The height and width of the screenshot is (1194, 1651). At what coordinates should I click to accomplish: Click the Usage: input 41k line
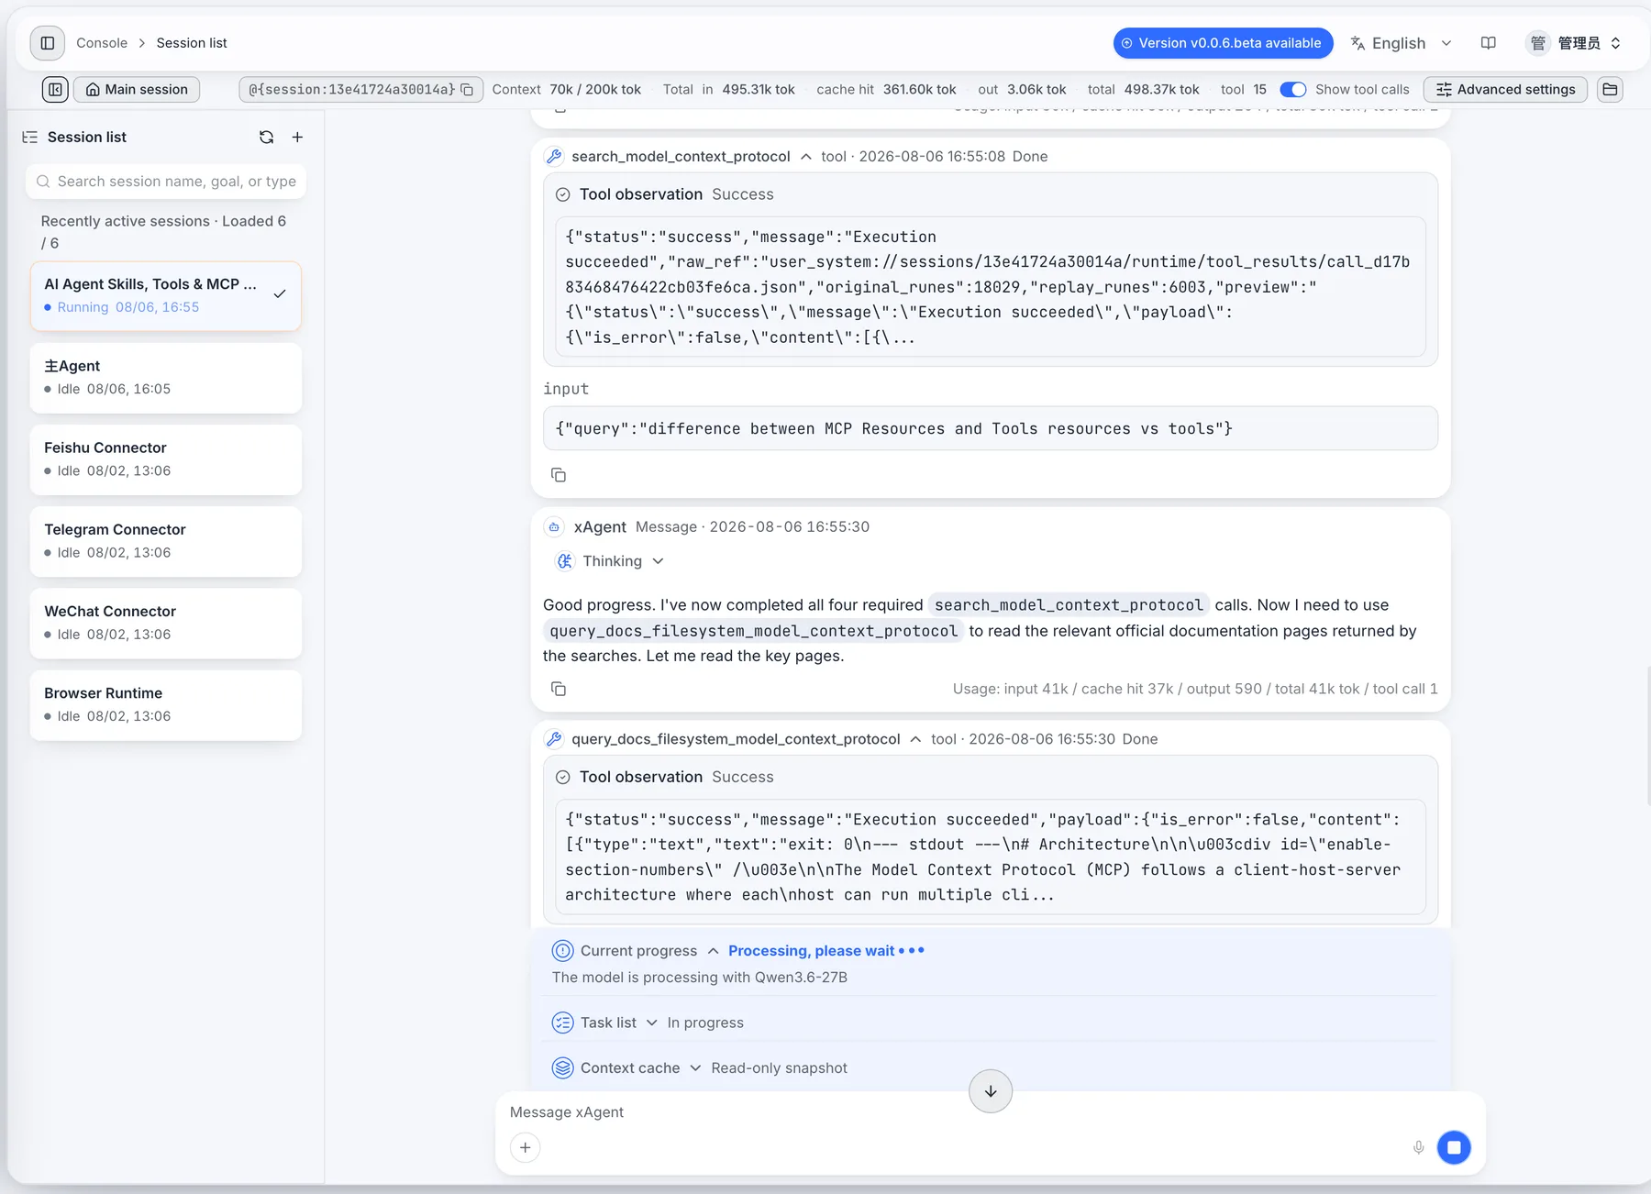click(x=1195, y=689)
